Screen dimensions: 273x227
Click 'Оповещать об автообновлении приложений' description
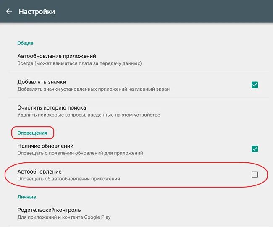68,179
